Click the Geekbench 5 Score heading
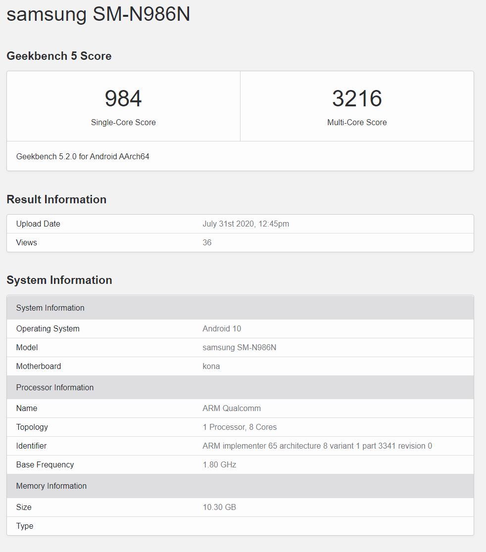Screen dimensions: 486x552 pos(59,56)
